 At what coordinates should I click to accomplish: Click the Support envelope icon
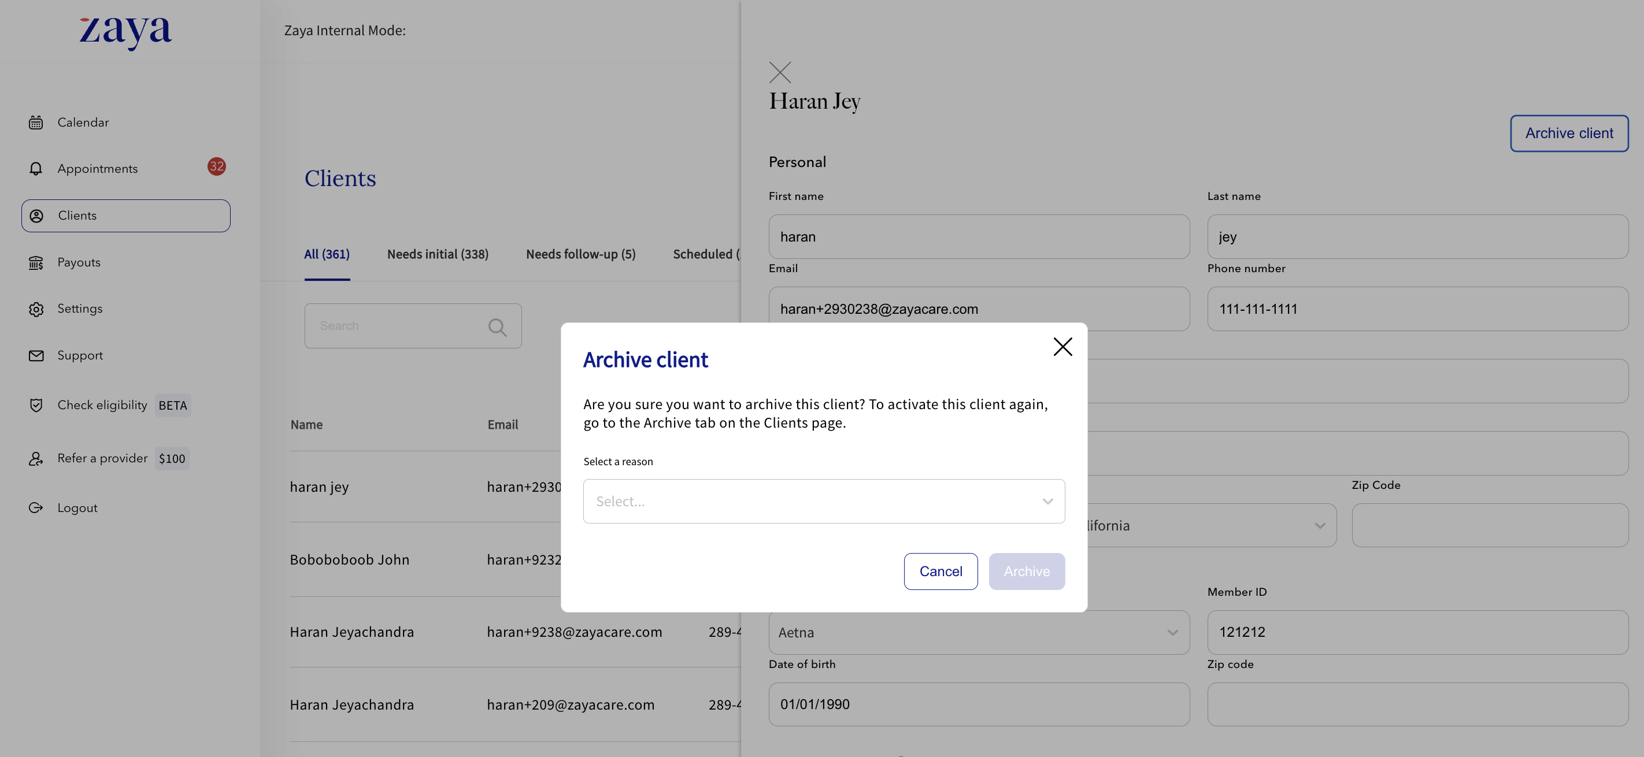[x=36, y=356]
